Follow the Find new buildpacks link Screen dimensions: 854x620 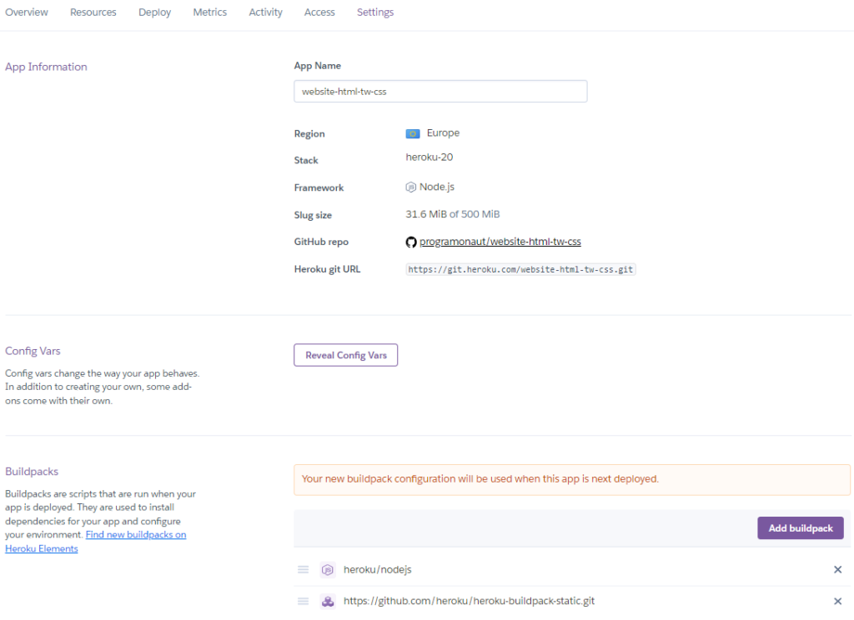coord(136,535)
